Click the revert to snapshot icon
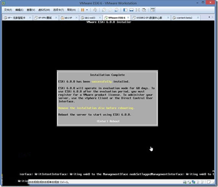This screenshot has width=218, height=187. (110, 10)
